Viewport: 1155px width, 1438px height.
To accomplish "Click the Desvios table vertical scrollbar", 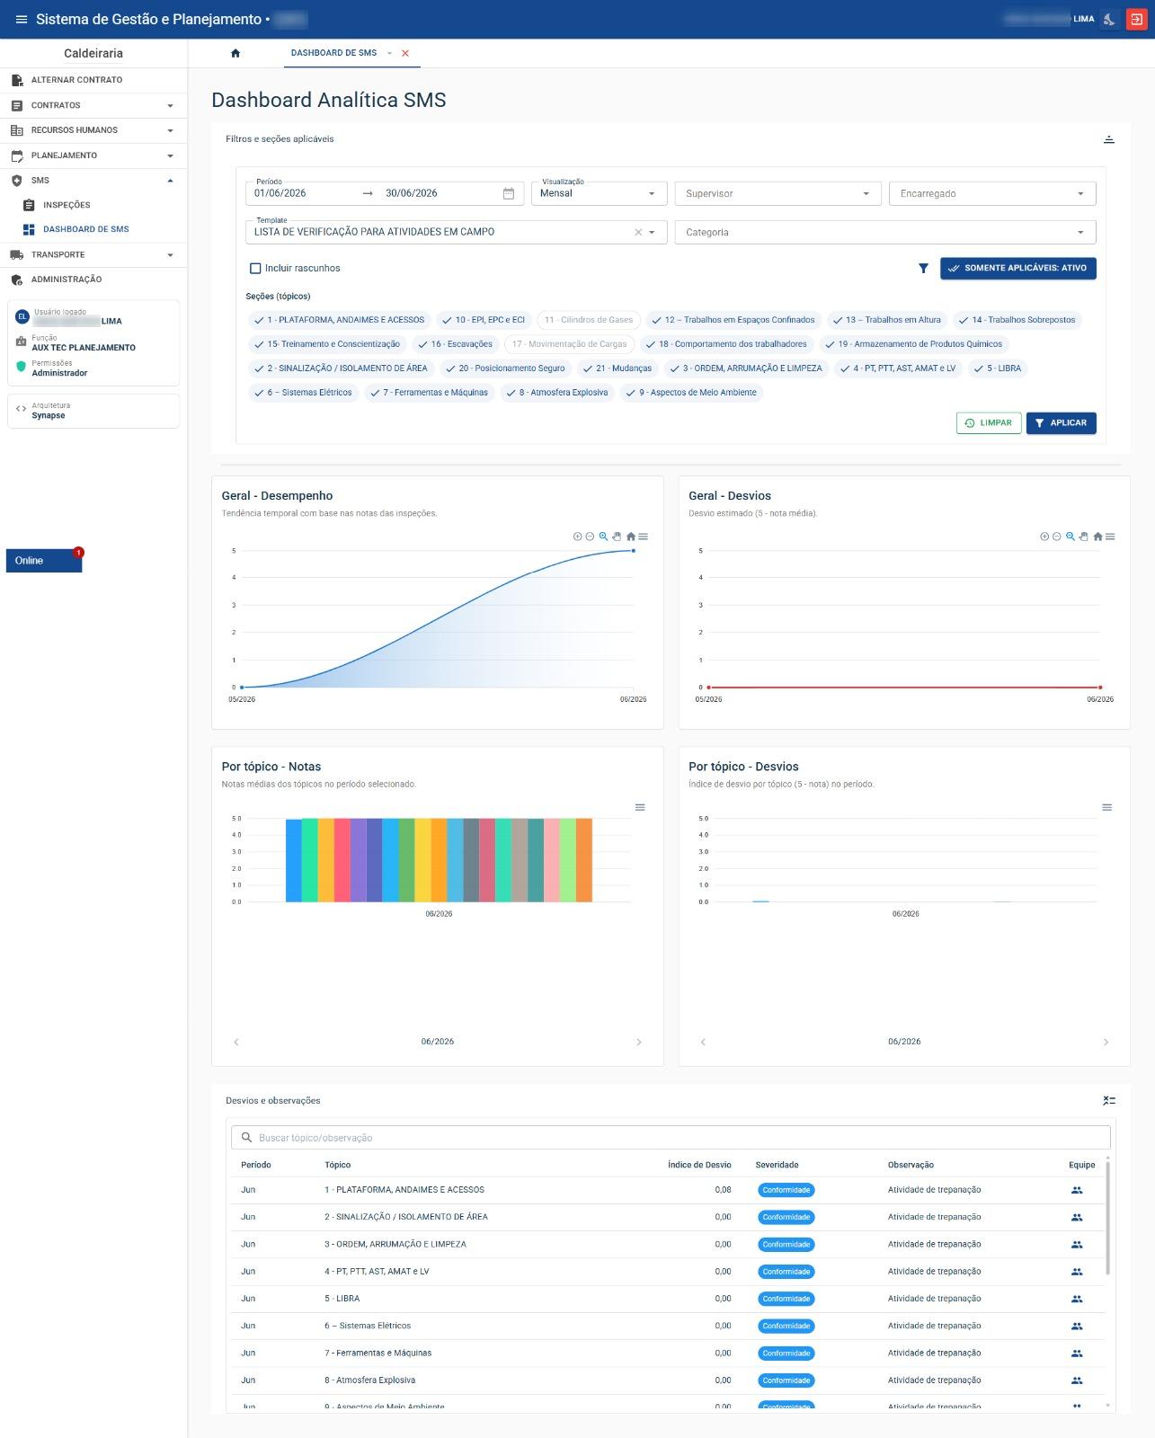I will [1107, 1218].
